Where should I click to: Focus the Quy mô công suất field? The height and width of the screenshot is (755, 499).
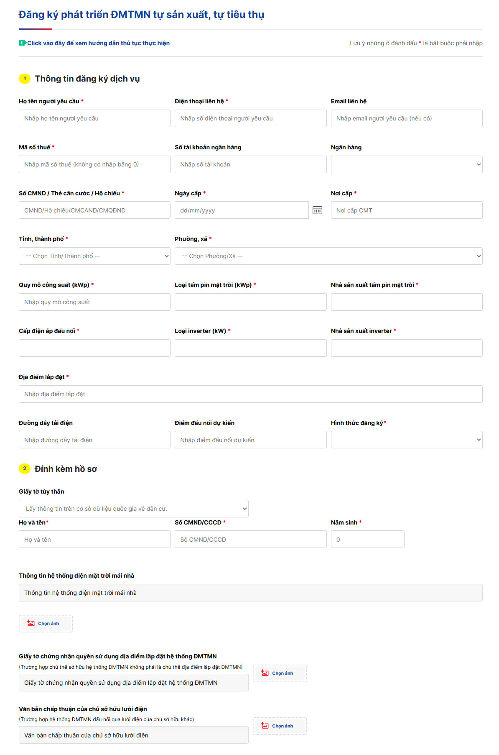coord(94,302)
